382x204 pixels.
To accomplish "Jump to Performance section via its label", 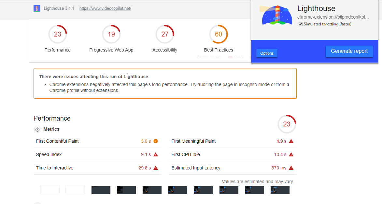I will (58, 50).
